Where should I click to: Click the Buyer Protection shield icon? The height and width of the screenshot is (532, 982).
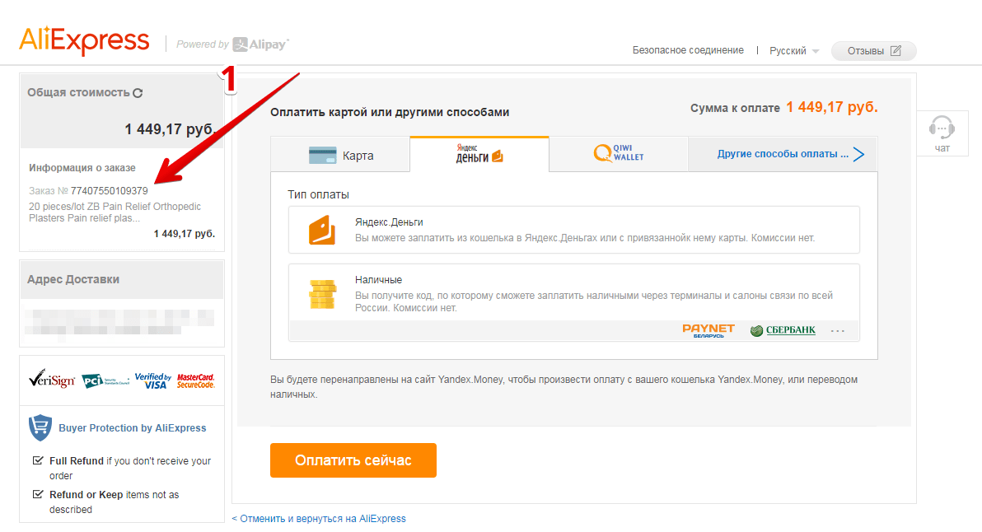(40, 427)
